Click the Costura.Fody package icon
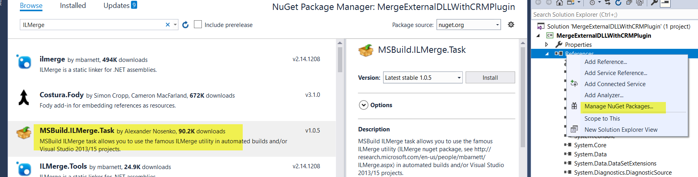 24,97
